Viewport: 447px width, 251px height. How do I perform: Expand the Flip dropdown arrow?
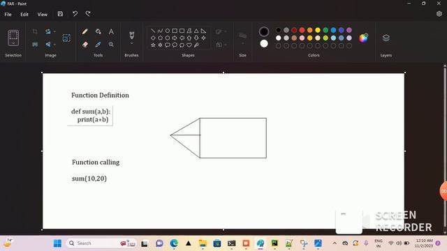click(54, 45)
